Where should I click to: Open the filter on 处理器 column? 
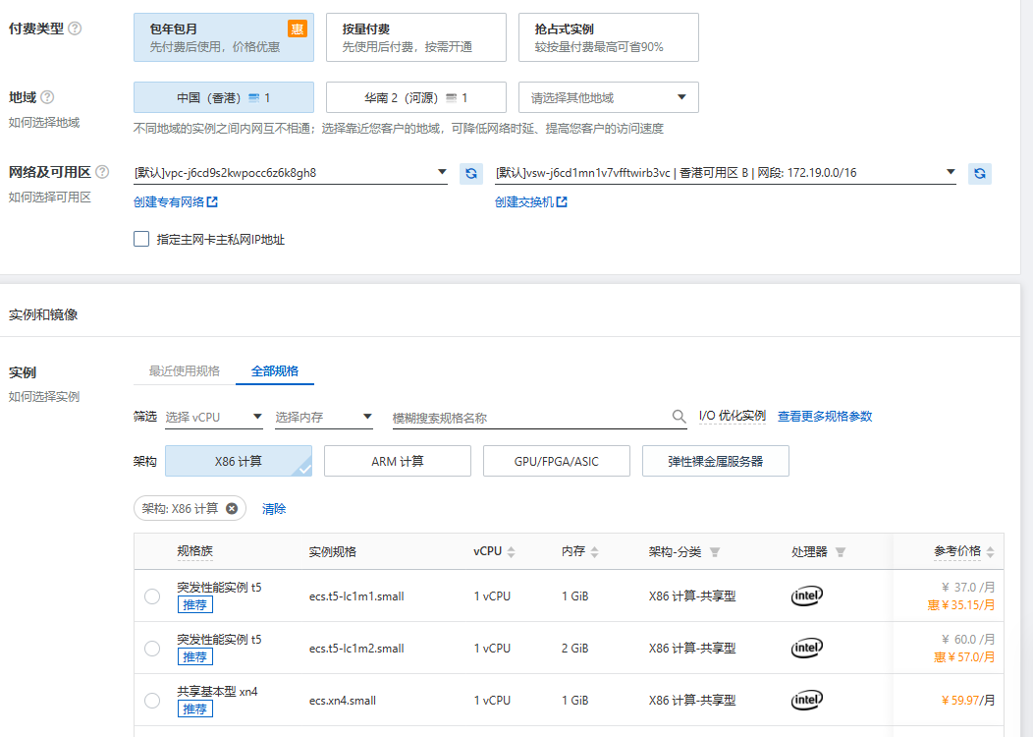tap(840, 551)
